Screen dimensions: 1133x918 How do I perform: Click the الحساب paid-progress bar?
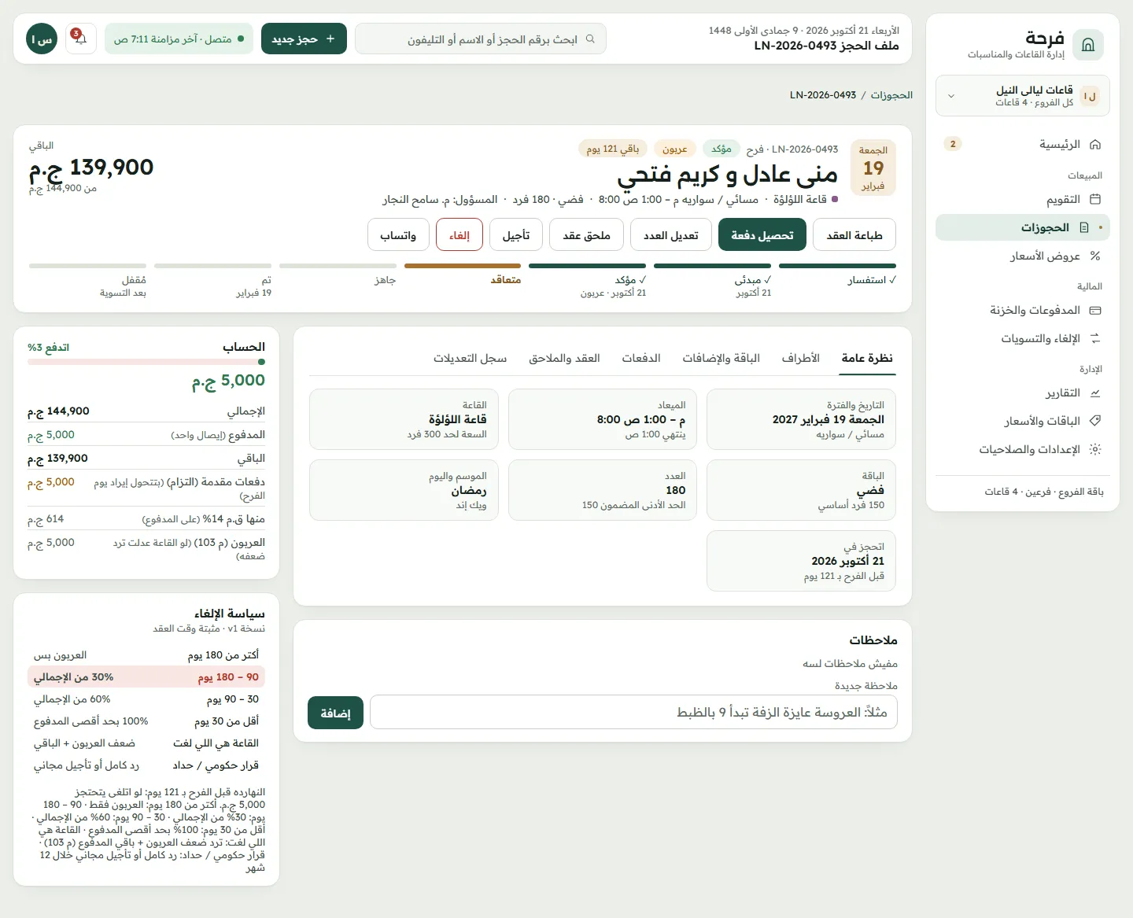[146, 362]
